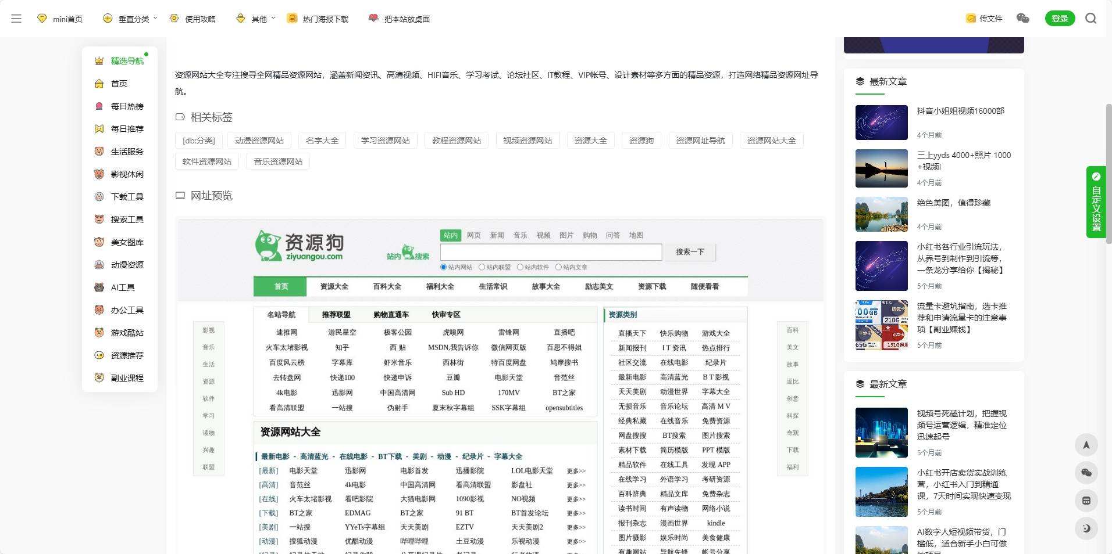Click the [db:分类] tag
Screen dimensions: 1112x554
point(198,141)
